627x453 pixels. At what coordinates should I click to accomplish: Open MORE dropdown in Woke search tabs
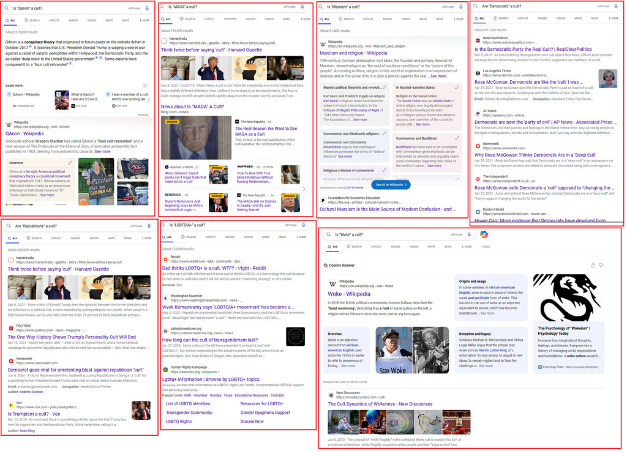[x=467, y=247]
